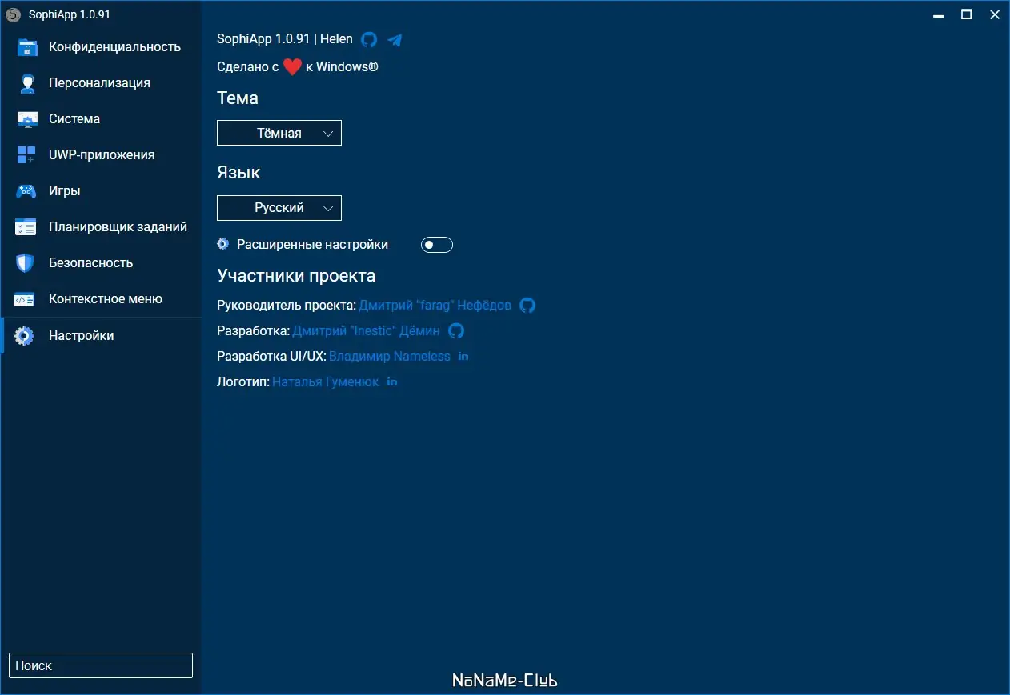Click the Поиск search field
The width and height of the screenshot is (1010, 695).
101,665
